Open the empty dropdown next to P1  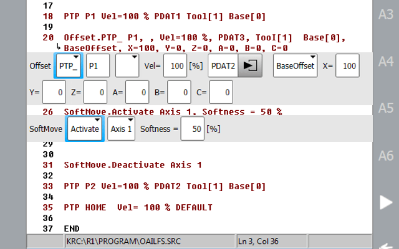coord(127,66)
